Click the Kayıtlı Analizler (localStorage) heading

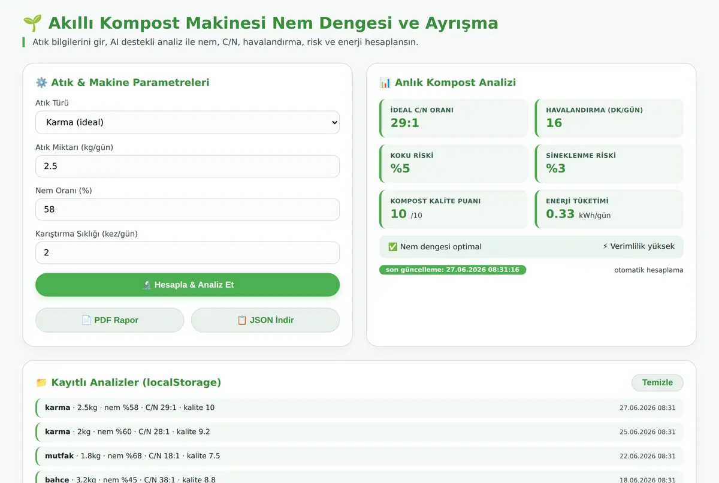136,382
